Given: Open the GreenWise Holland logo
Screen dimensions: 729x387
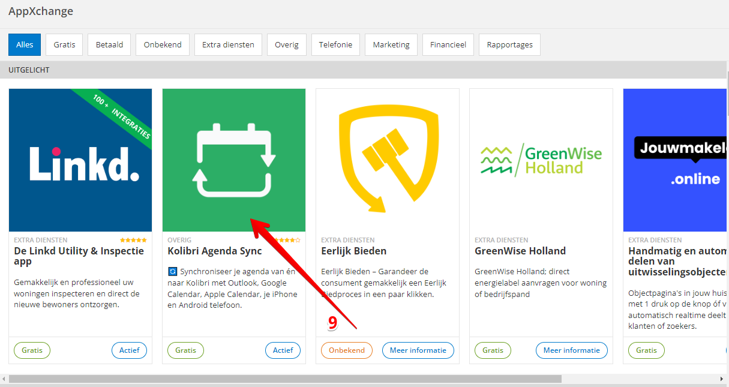Looking at the screenshot, I should pos(541,160).
